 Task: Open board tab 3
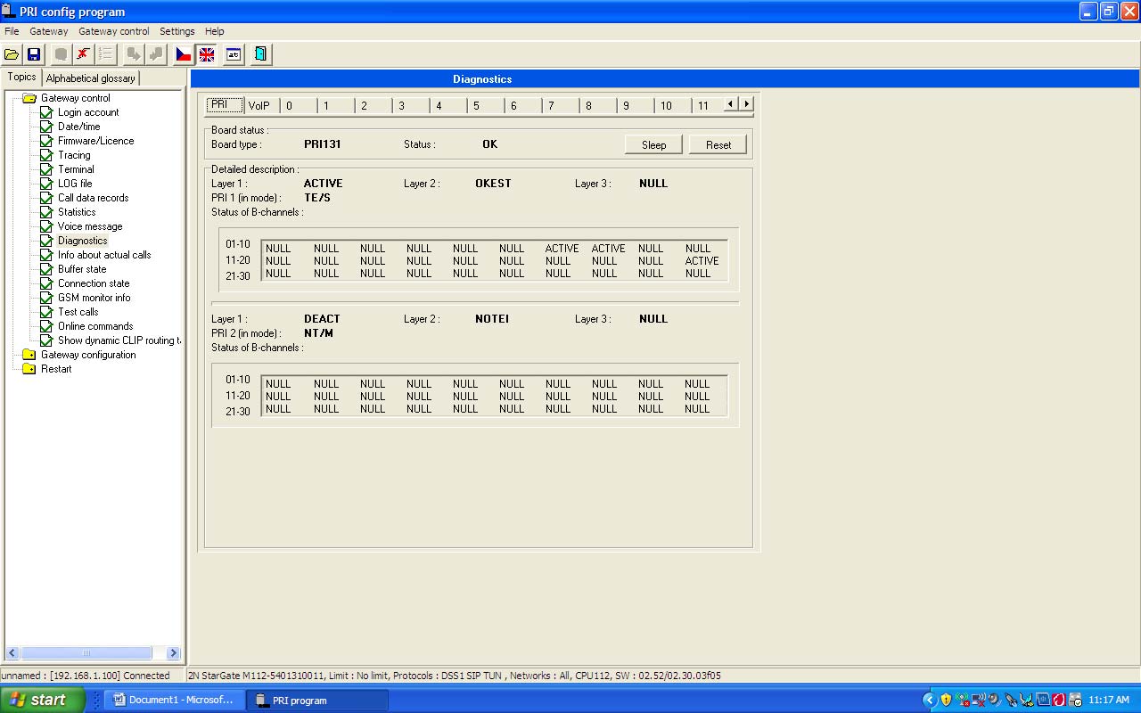411,106
